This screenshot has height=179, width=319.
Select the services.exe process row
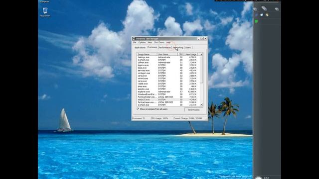(168, 71)
